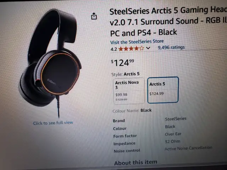Click the '32 Ohm' impedance value
The height and width of the screenshot is (170, 227).
click(172, 141)
